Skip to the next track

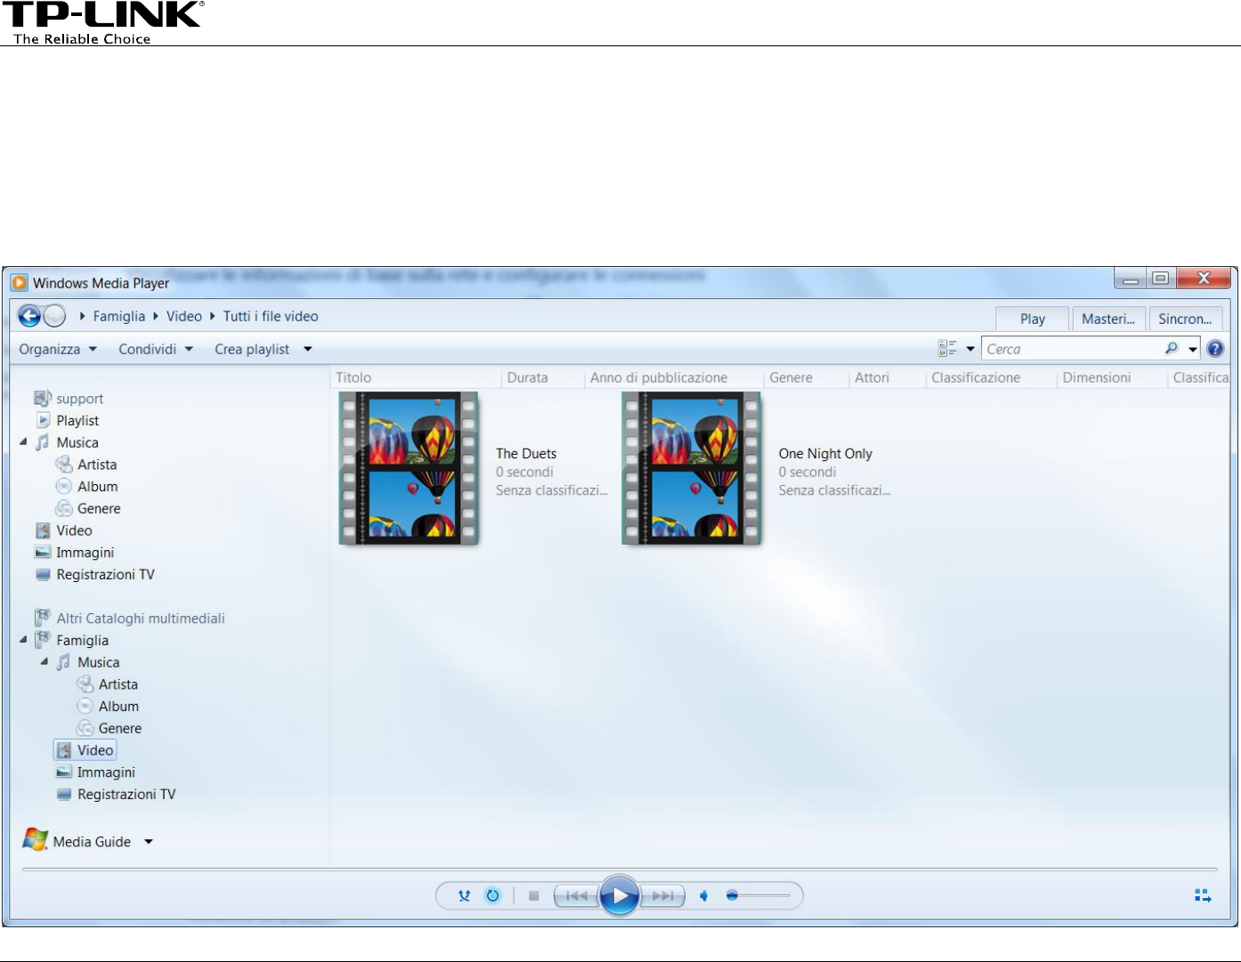pyautogui.click(x=663, y=896)
